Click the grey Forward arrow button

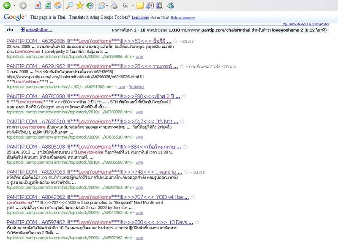[23, 5]
